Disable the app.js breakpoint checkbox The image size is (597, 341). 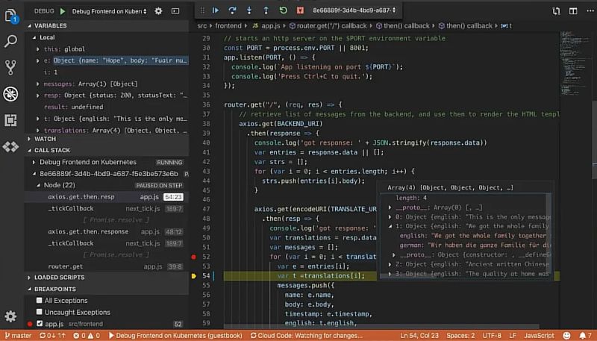point(40,324)
